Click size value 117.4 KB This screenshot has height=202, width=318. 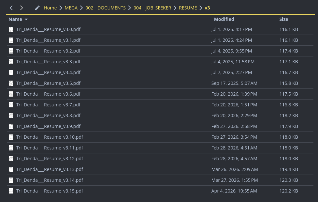coord(289,51)
